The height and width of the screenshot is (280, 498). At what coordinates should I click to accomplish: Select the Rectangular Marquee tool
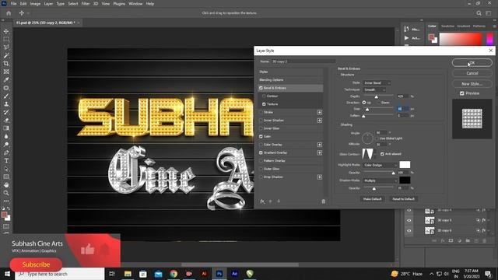(6, 39)
